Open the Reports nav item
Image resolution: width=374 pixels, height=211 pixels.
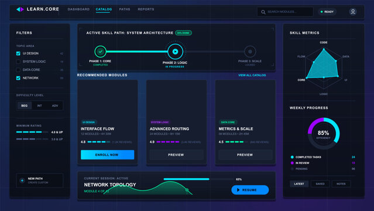point(146,9)
